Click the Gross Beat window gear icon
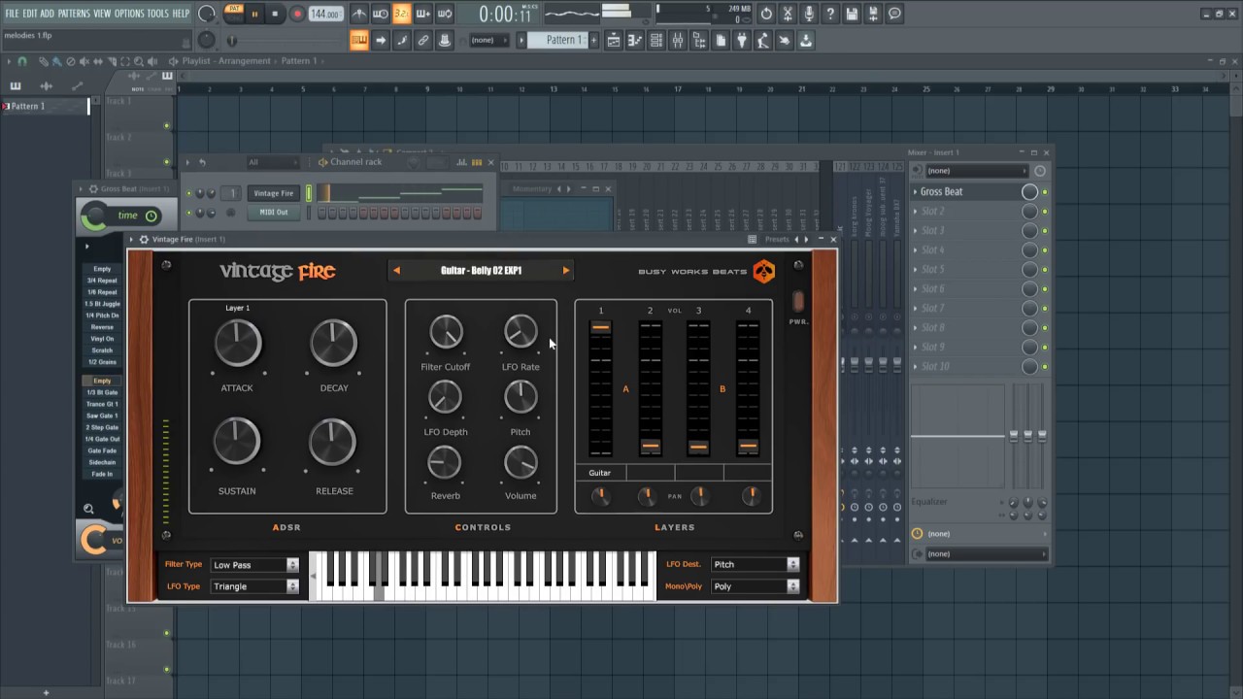The width and height of the screenshot is (1243, 699). point(93,189)
